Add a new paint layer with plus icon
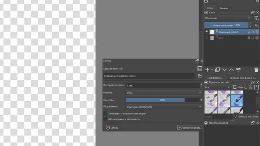Image resolution: width=260 pixels, height=146 pixels. coord(207,70)
